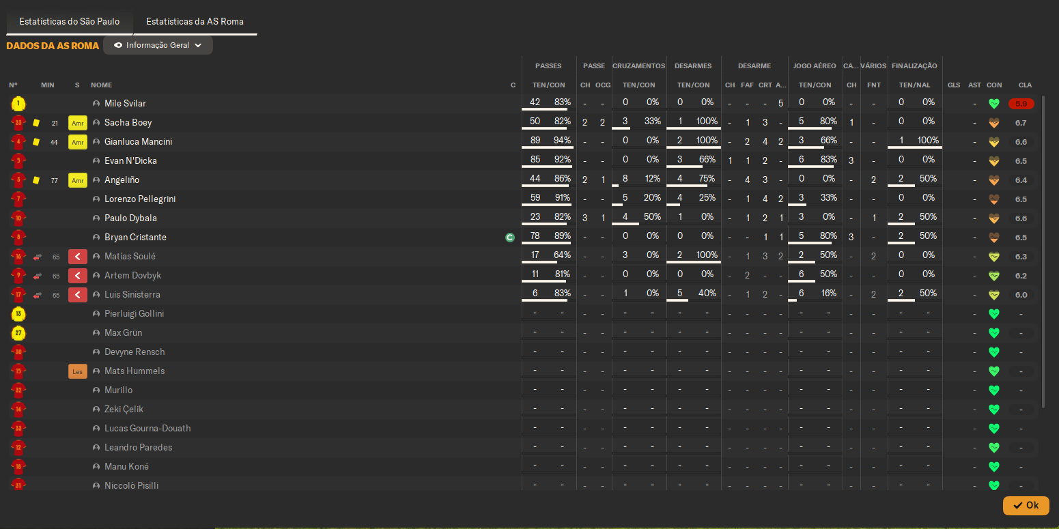Click Lorenzo Pellegrini's condition heart icon
This screenshot has width=1059, height=529.
(994, 199)
